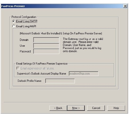Toggle Email supervisor on all failures checkbox
The image size is (129, 115).
tap(18, 68)
